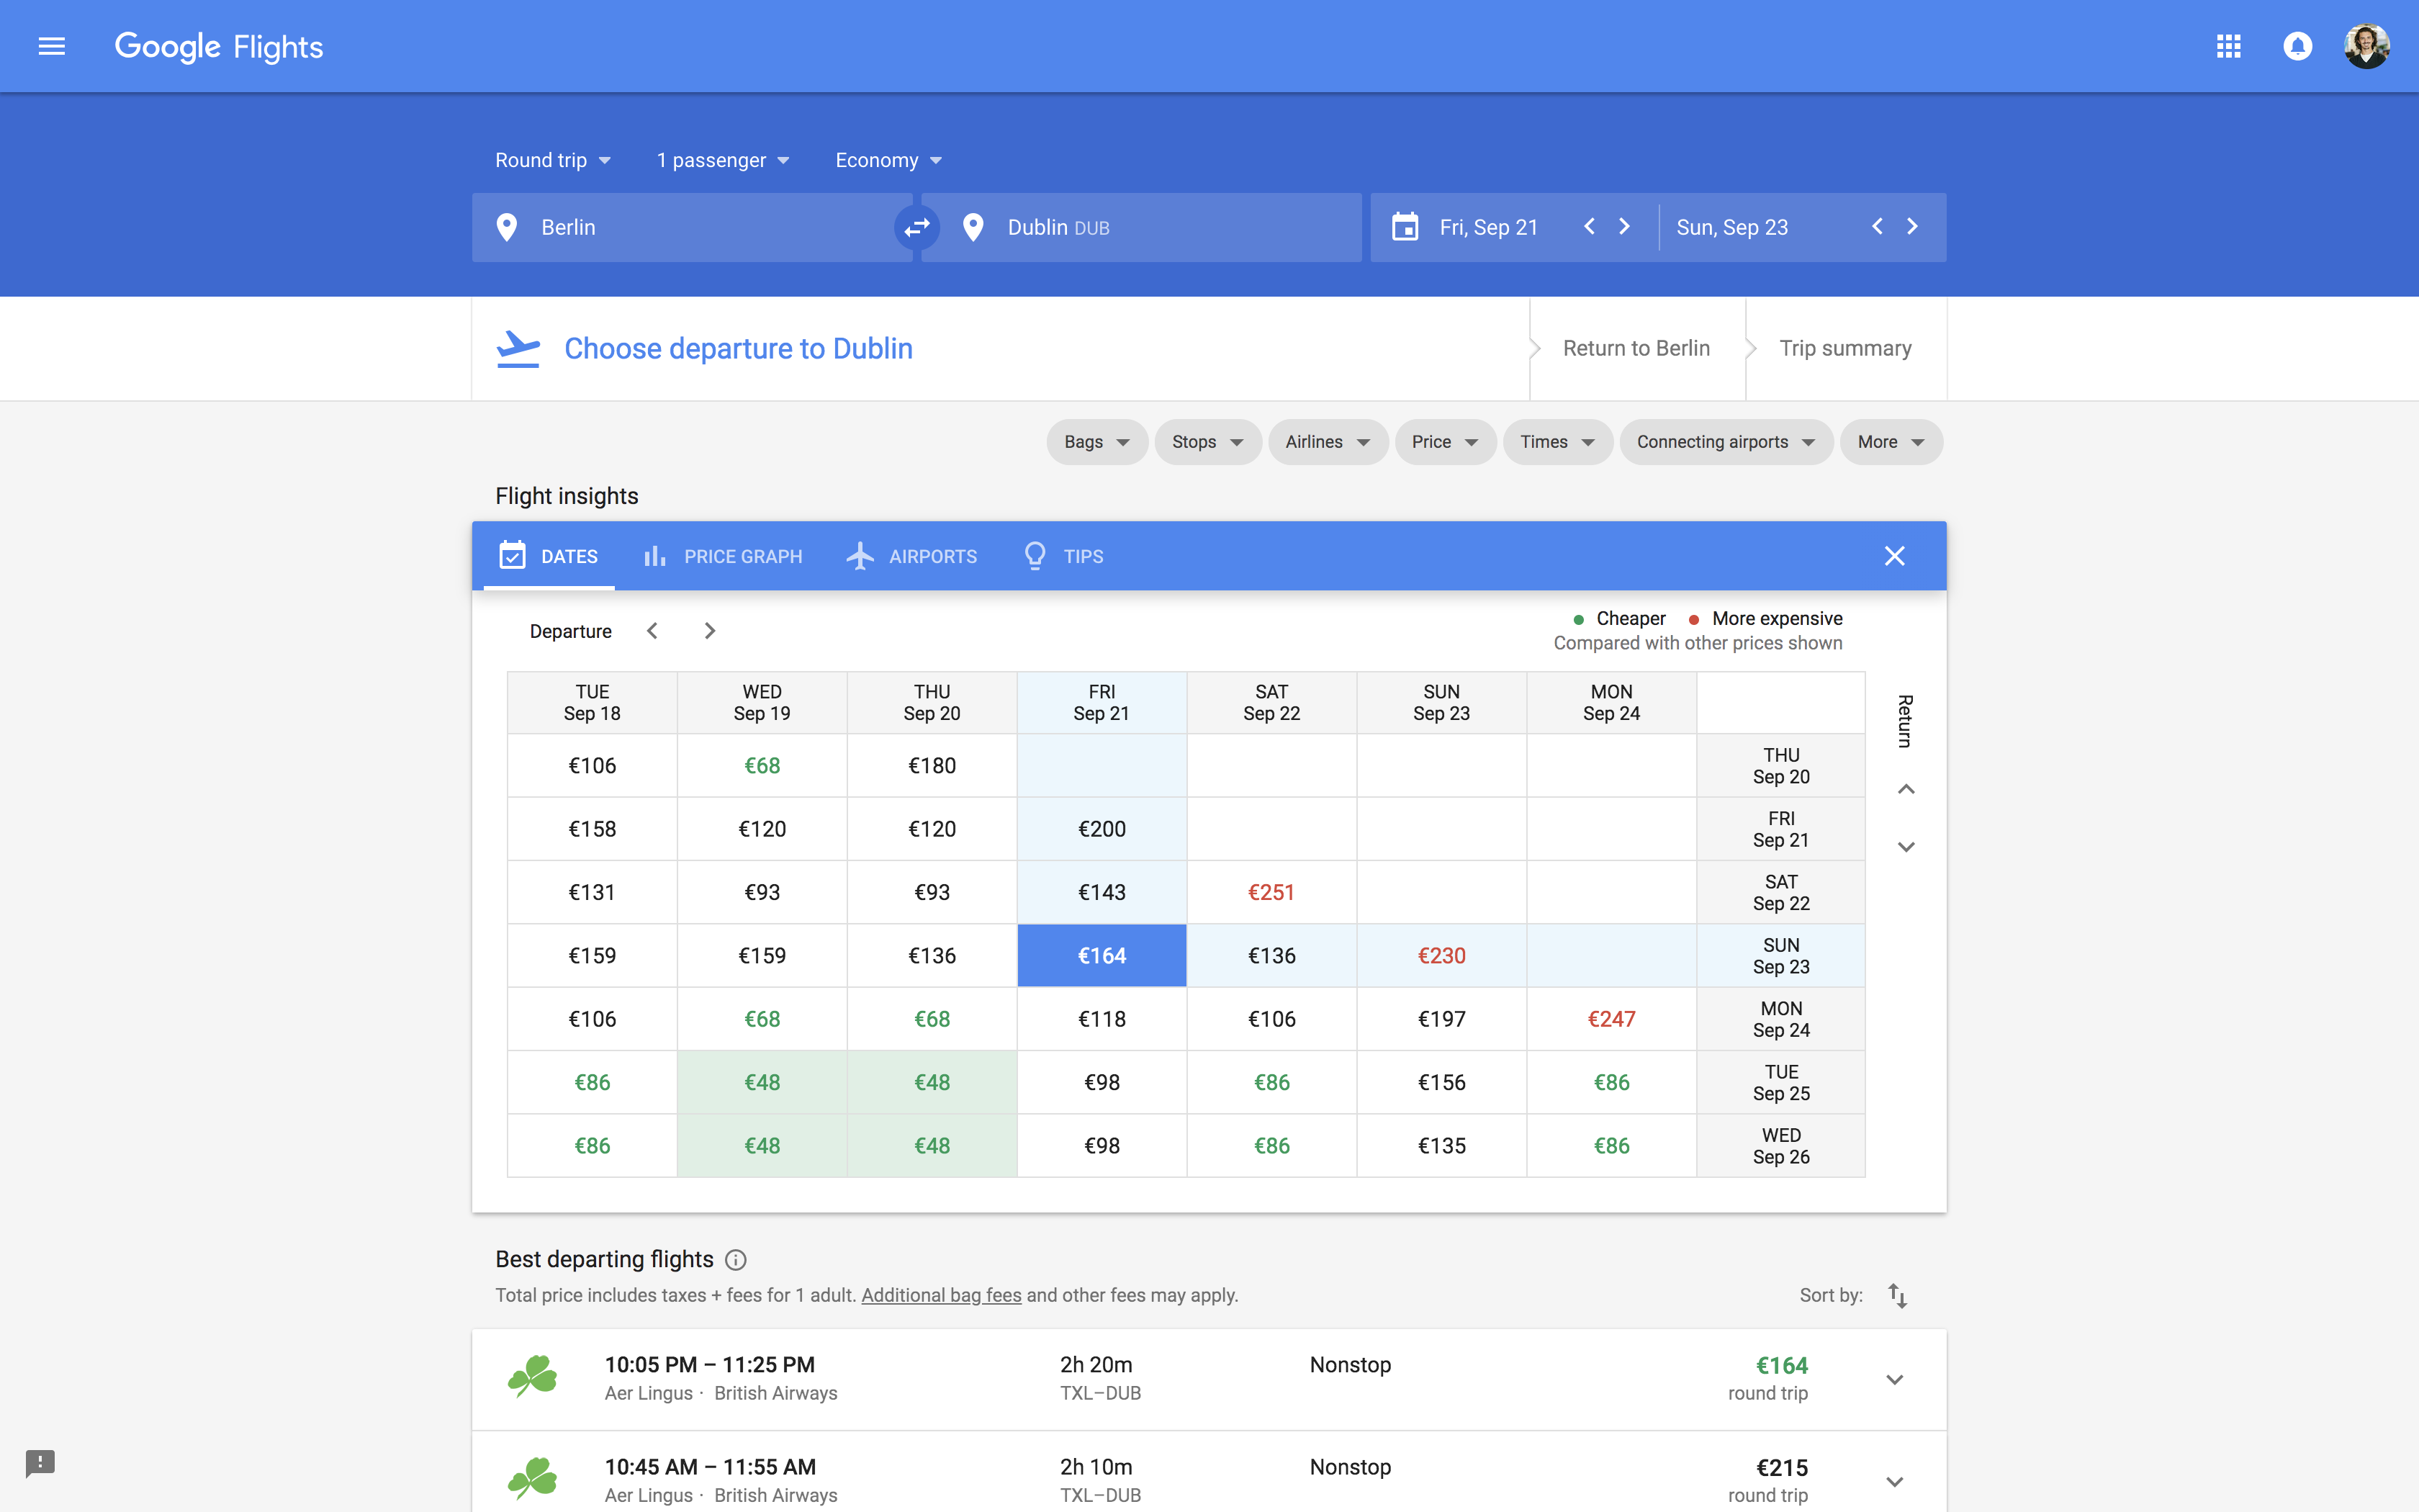
Task: Click the calendar icon beside departure date
Action: tap(1405, 227)
